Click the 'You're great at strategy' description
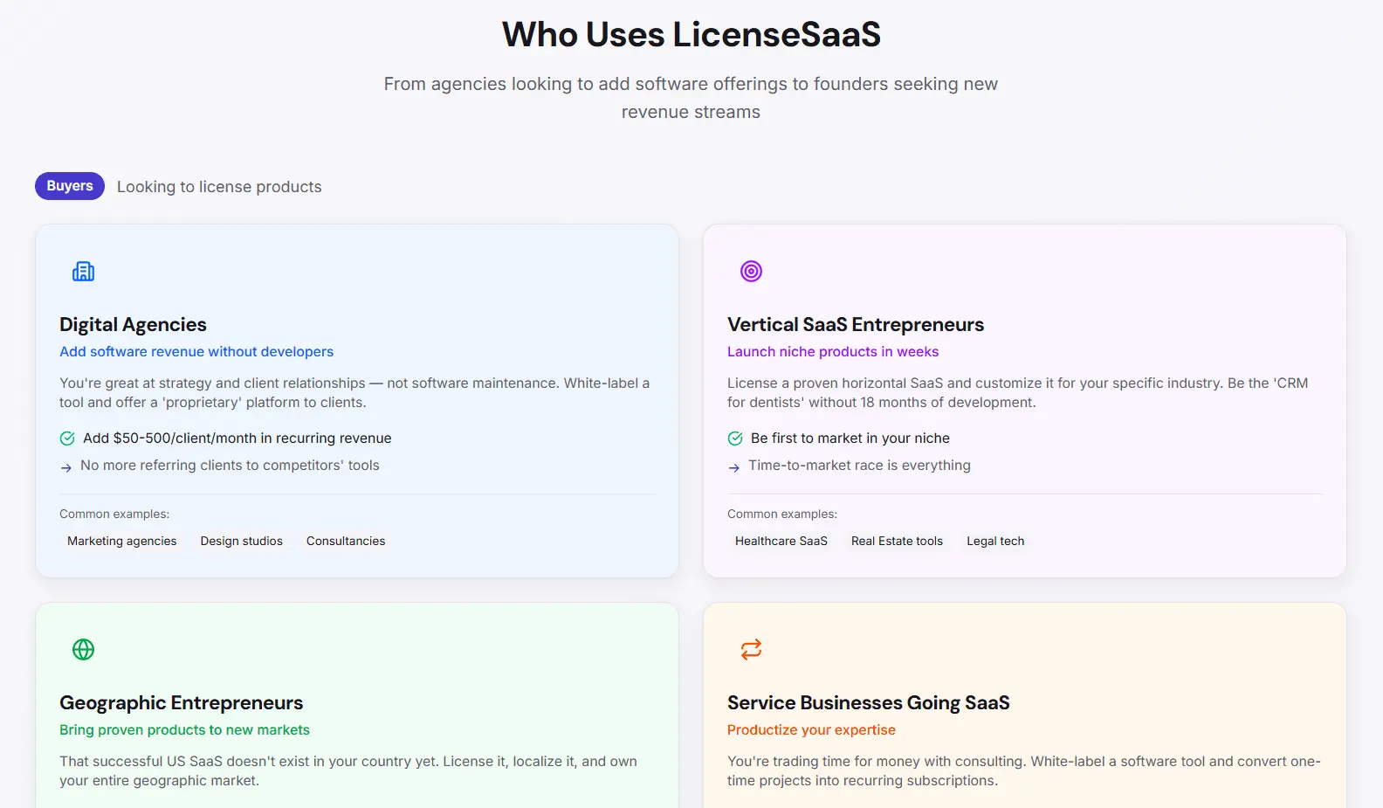 tap(354, 393)
